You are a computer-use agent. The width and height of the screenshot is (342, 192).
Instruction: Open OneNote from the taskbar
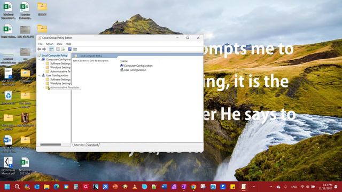click(x=184, y=187)
